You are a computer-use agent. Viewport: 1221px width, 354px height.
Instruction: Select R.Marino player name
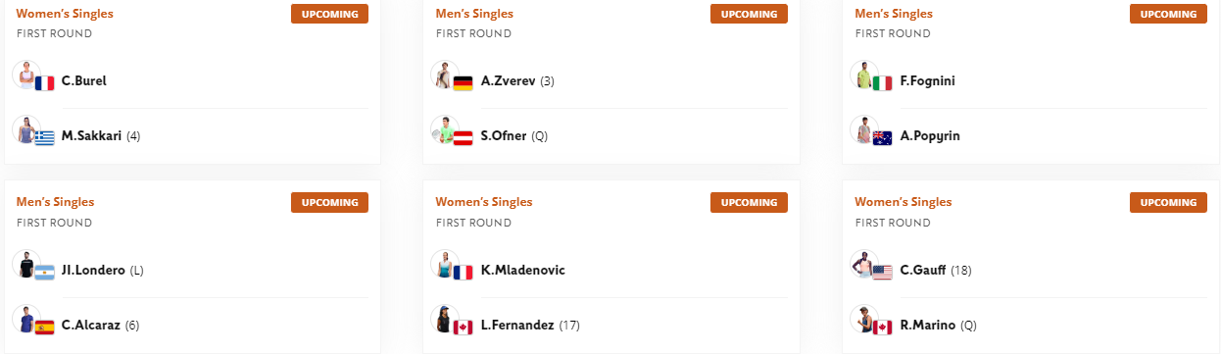928,325
